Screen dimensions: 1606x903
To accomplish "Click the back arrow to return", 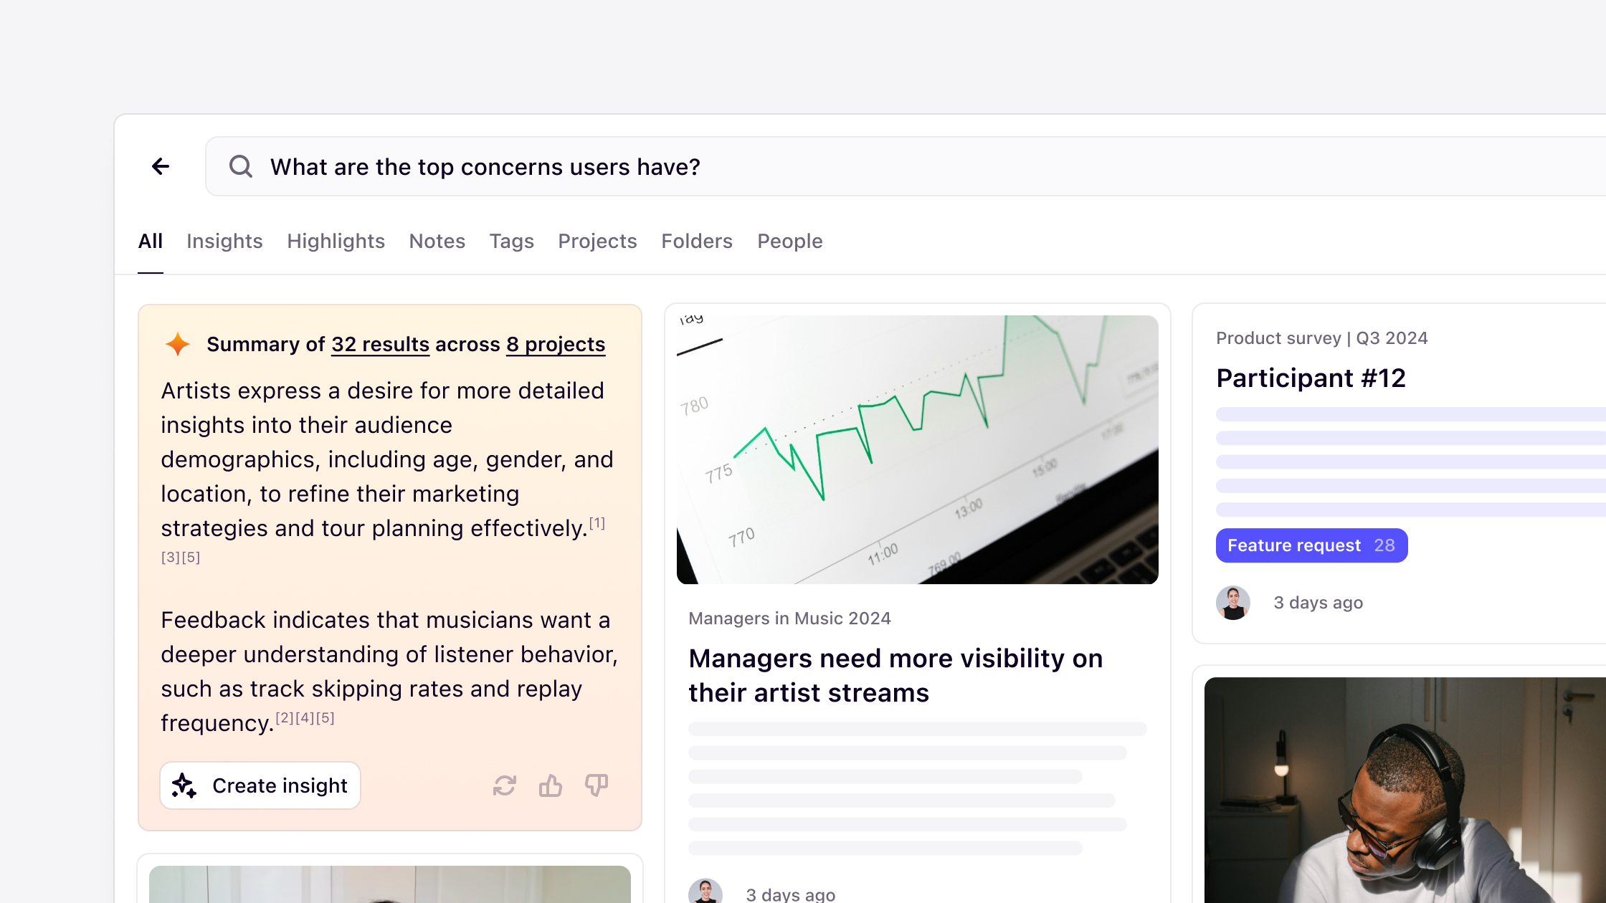I will [x=161, y=166].
